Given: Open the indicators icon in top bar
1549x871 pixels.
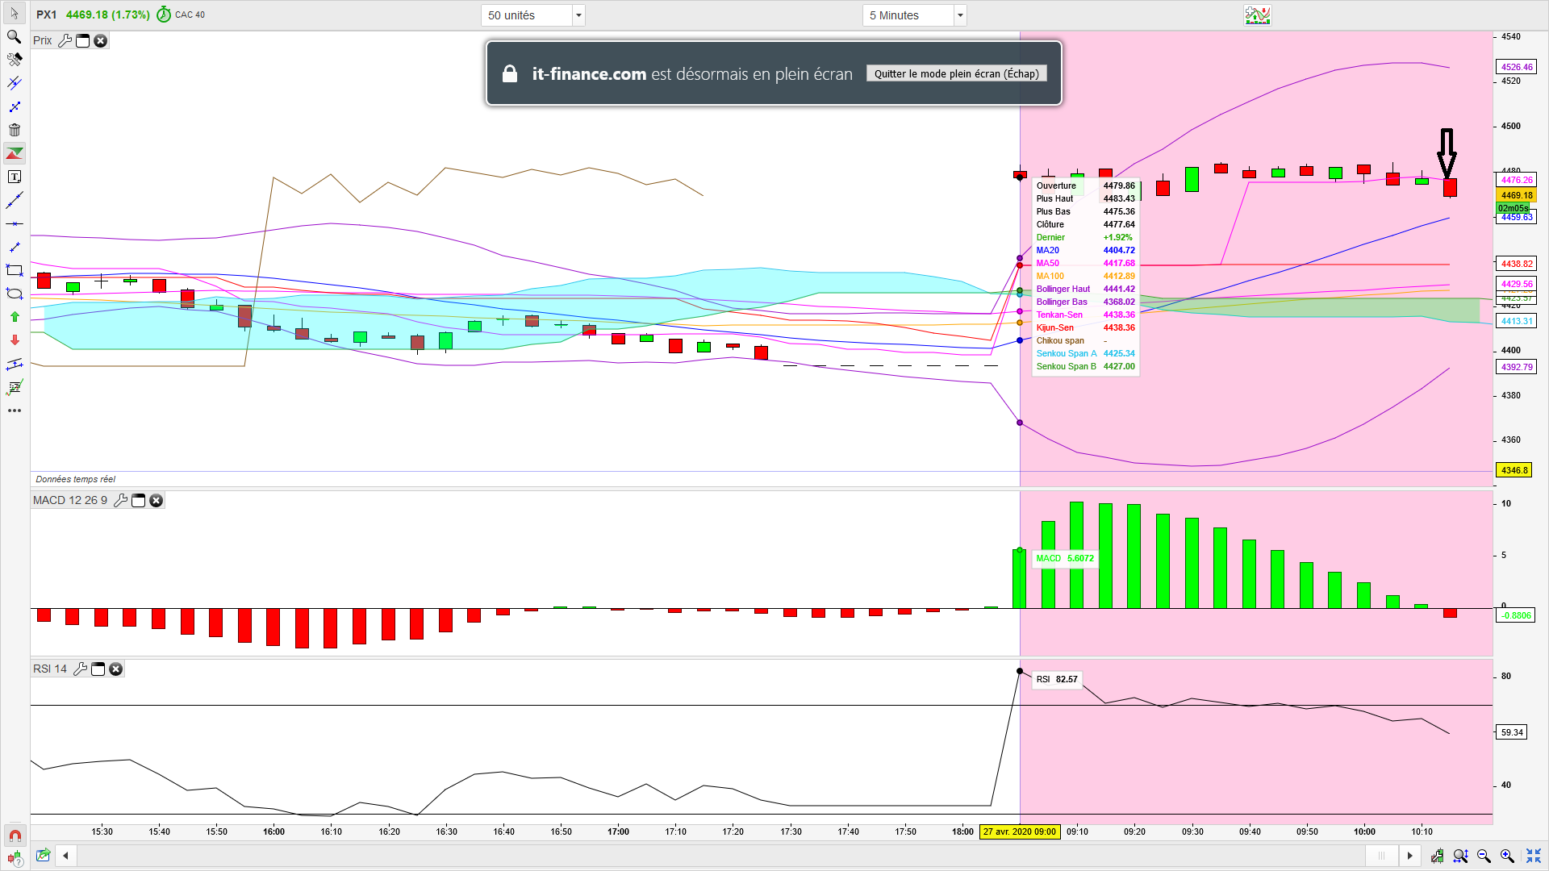Looking at the screenshot, I should (x=1257, y=15).
